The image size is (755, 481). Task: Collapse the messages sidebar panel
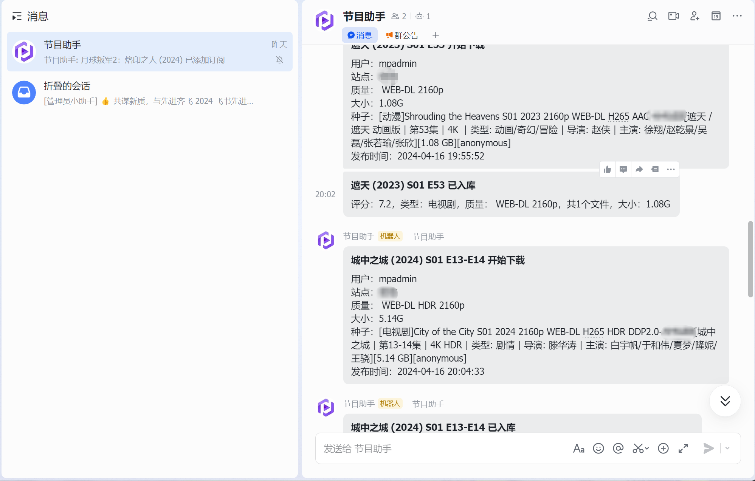tap(17, 16)
